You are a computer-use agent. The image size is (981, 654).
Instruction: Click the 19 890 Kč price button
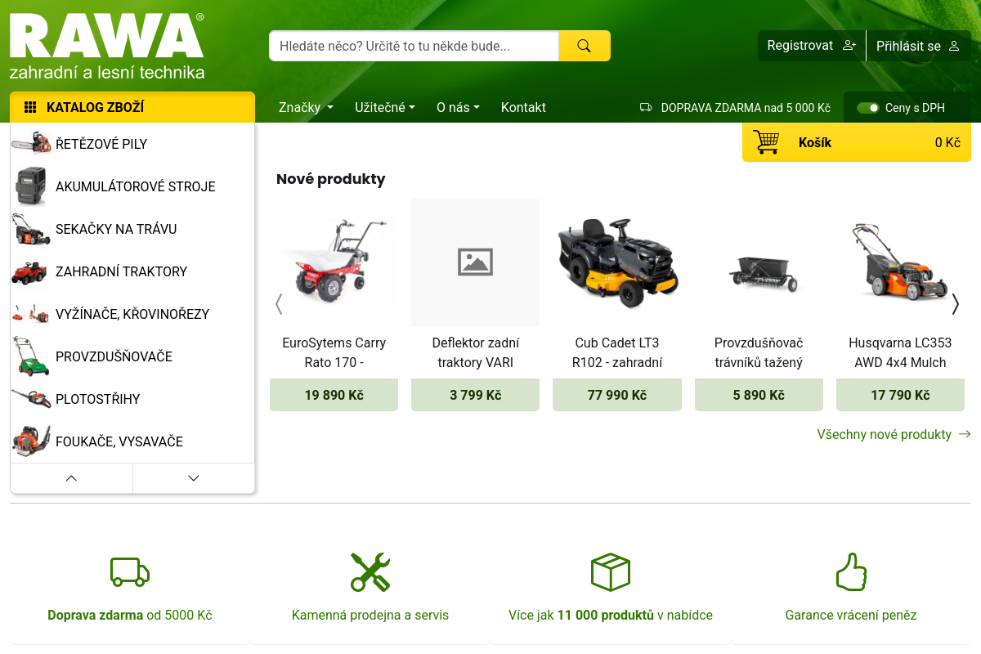(334, 395)
